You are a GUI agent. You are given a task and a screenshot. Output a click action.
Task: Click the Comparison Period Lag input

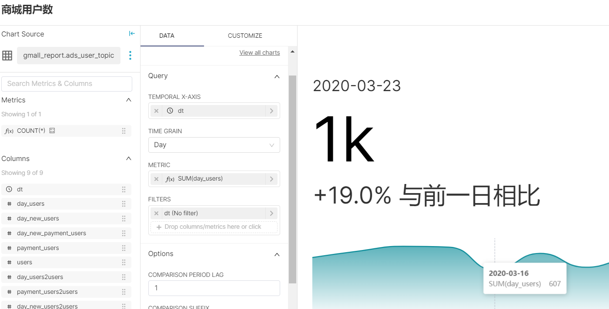point(214,288)
